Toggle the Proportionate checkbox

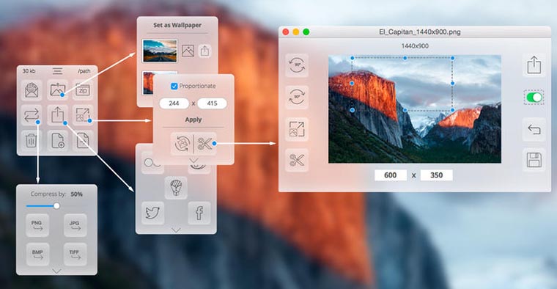click(x=174, y=86)
